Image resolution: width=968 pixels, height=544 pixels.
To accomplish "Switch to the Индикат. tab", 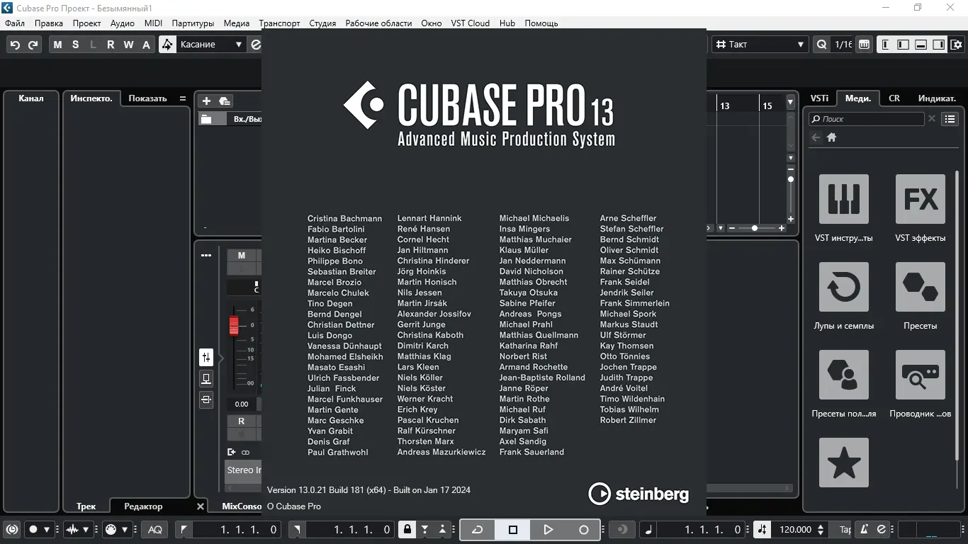I will (x=937, y=98).
